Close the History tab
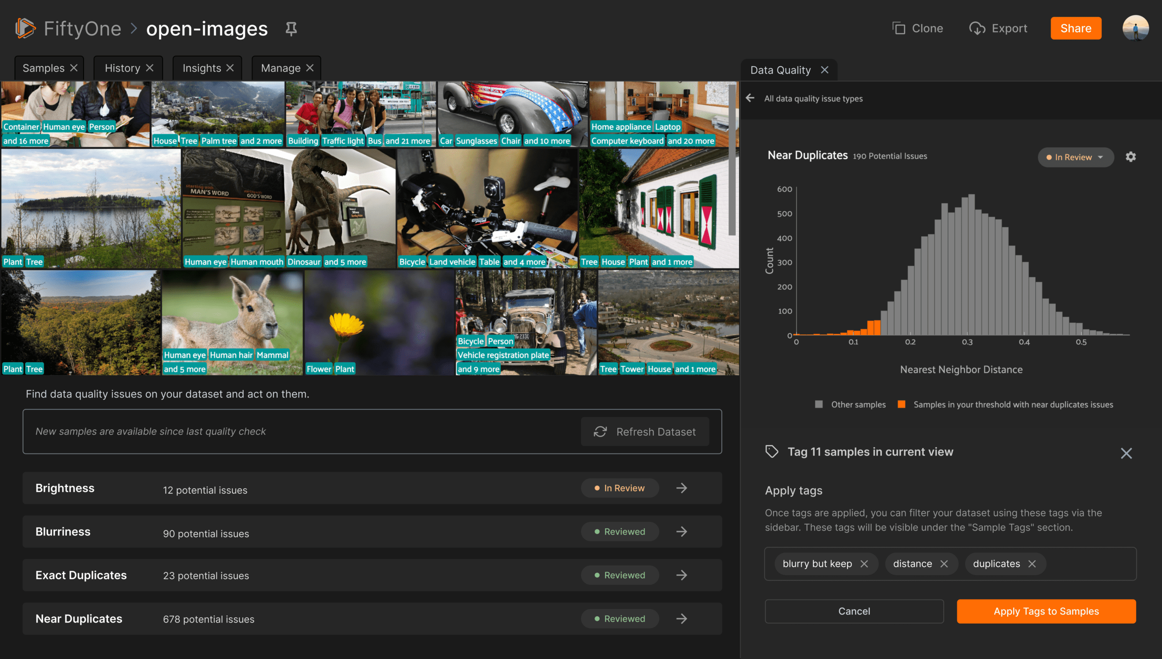Image resolution: width=1162 pixels, height=659 pixels. click(x=150, y=68)
